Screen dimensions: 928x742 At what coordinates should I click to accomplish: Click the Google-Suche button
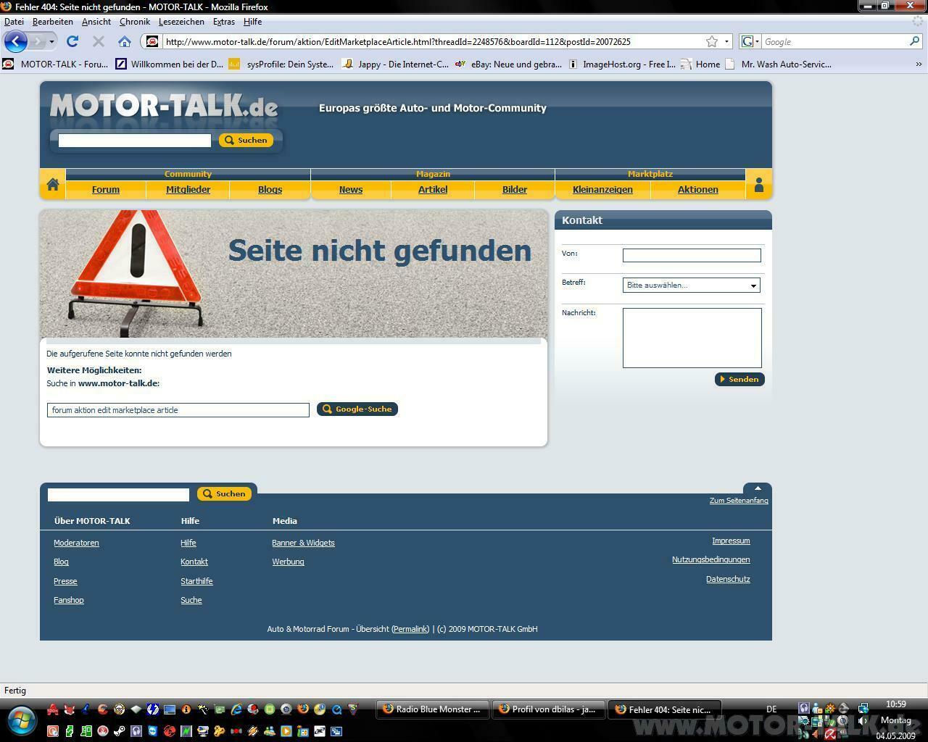point(357,409)
